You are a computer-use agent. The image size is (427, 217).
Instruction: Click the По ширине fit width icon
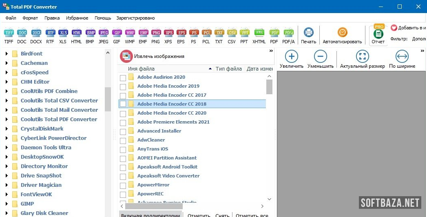pos(402,57)
